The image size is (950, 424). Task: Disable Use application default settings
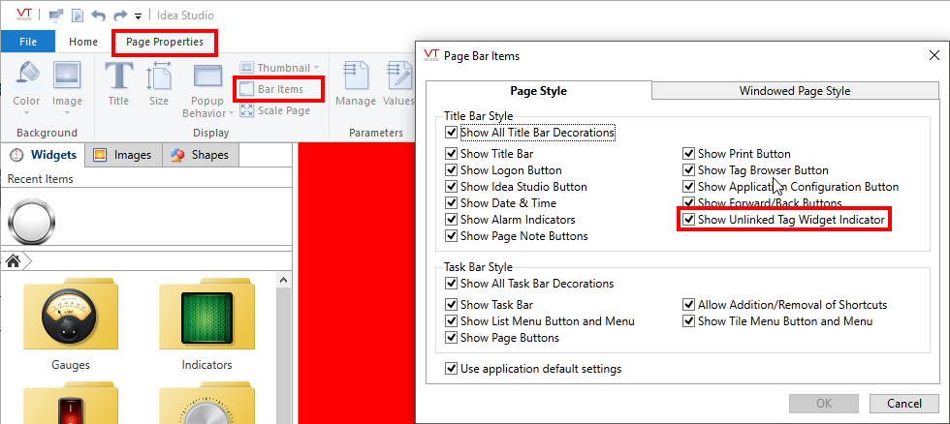pyautogui.click(x=452, y=368)
